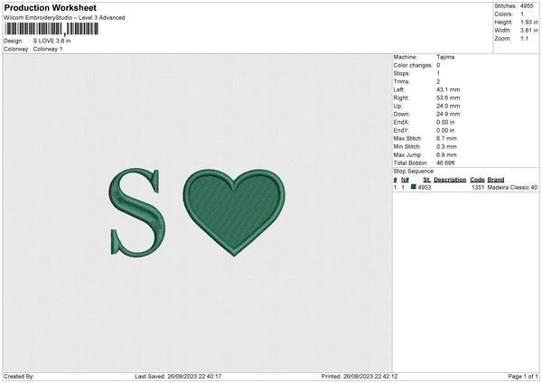Select the Up value 24.0 mm

click(448, 106)
